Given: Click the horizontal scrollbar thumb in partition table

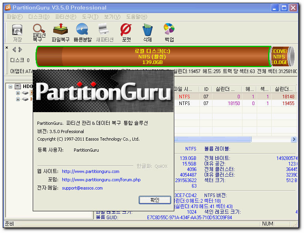Looking at the screenshot, I should tap(213, 139).
